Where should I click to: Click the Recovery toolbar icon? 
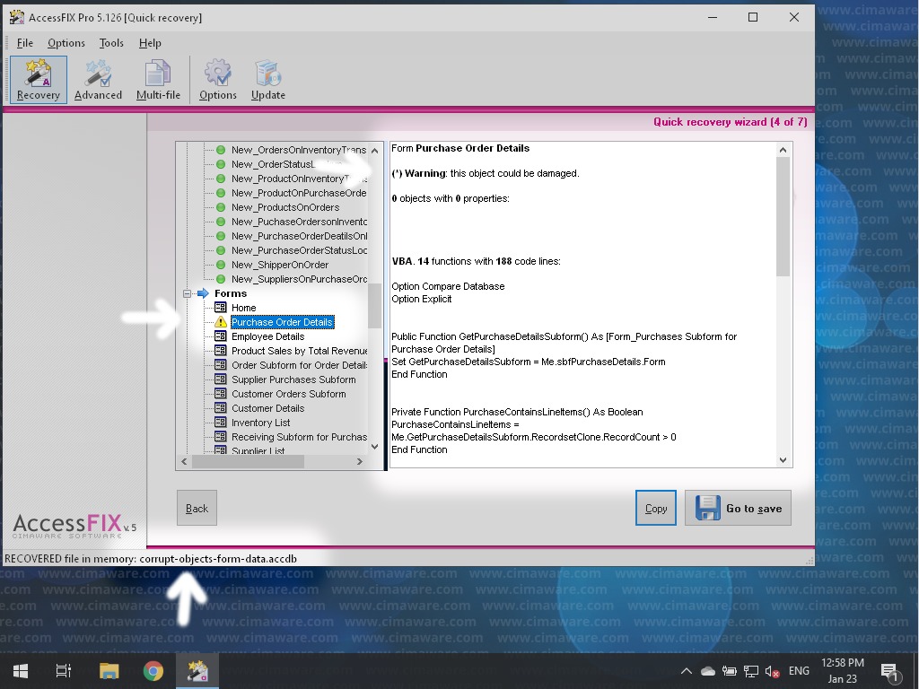38,80
